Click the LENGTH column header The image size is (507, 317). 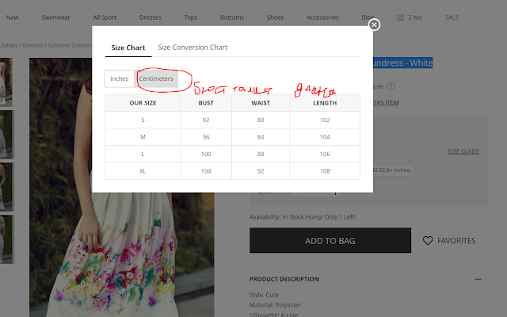(x=325, y=103)
